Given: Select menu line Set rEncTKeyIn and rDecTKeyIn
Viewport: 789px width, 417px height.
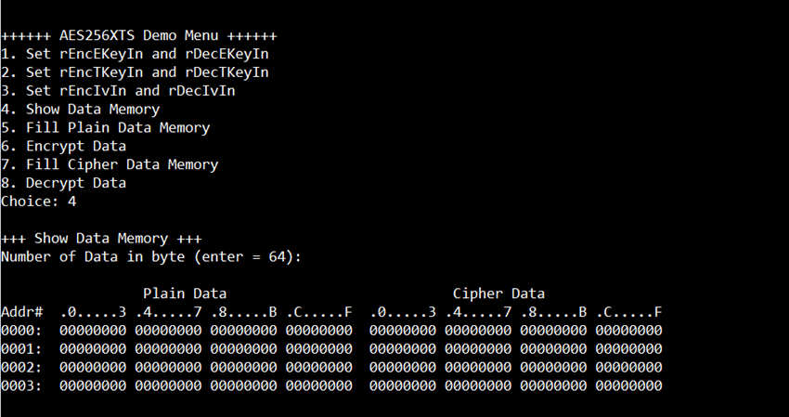Looking at the screenshot, I should 135,72.
